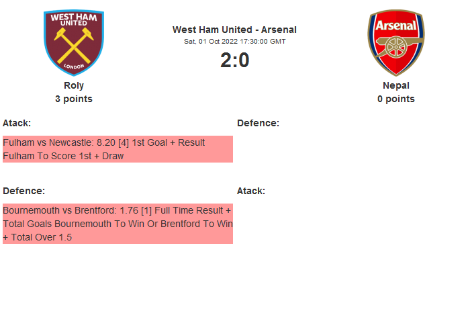
Task: Click the pink Fulham vs Newcastle bet box
Action: coord(117,149)
